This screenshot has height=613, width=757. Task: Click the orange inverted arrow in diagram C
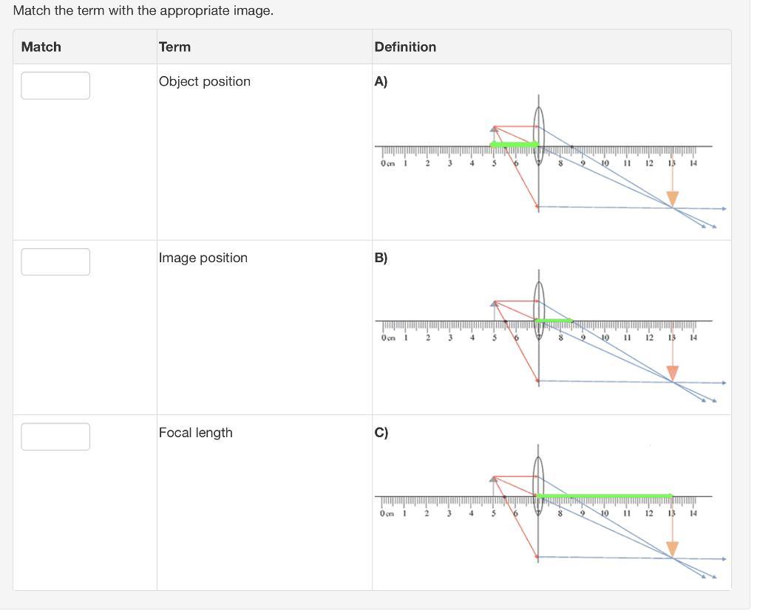tap(672, 547)
